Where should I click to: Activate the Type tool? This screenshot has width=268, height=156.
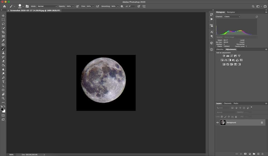click(x=3, y=82)
